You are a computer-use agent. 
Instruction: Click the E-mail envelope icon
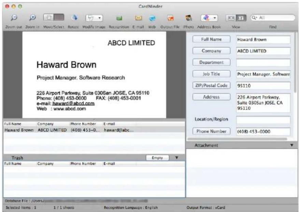pos(139,18)
